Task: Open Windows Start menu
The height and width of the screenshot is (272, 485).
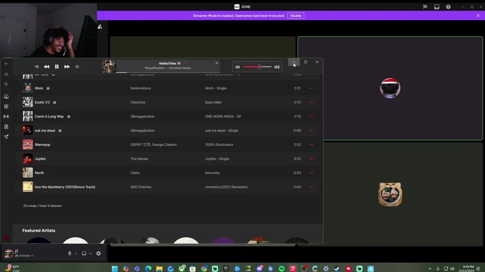Action: click(115, 269)
